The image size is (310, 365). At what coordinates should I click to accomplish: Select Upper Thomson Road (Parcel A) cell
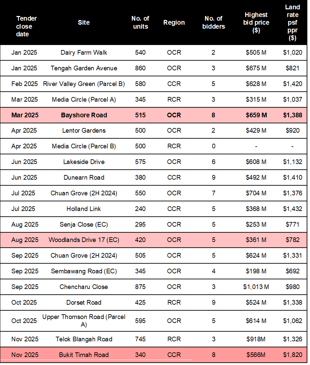tap(84, 321)
